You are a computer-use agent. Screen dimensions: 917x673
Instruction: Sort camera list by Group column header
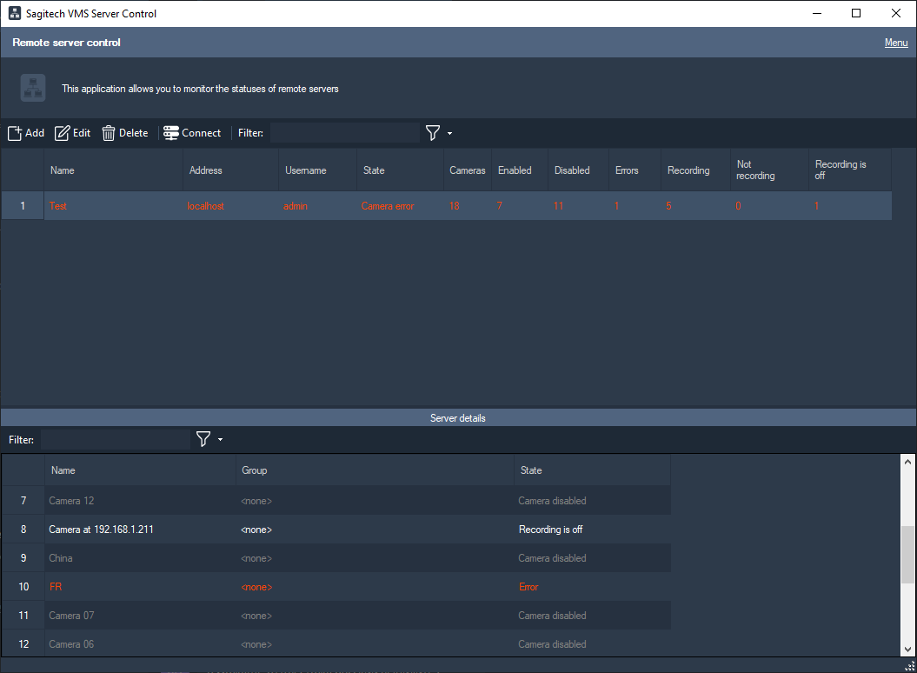254,470
